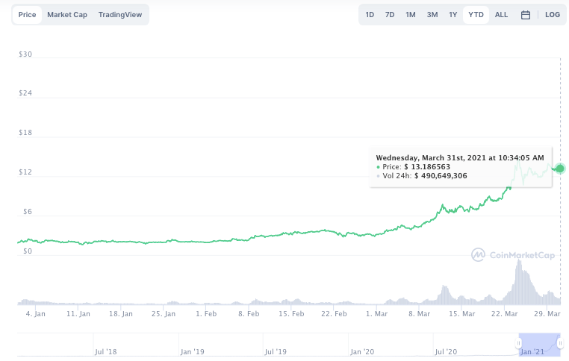The height and width of the screenshot is (361, 569).
Task: Show the ALL time range
Action: (x=501, y=15)
